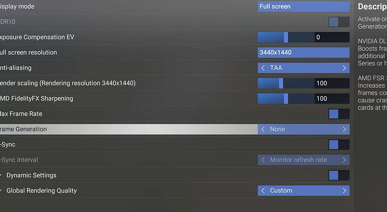Click right arrow on Global Rendering Quality Custom

pyautogui.click(x=344, y=191)
